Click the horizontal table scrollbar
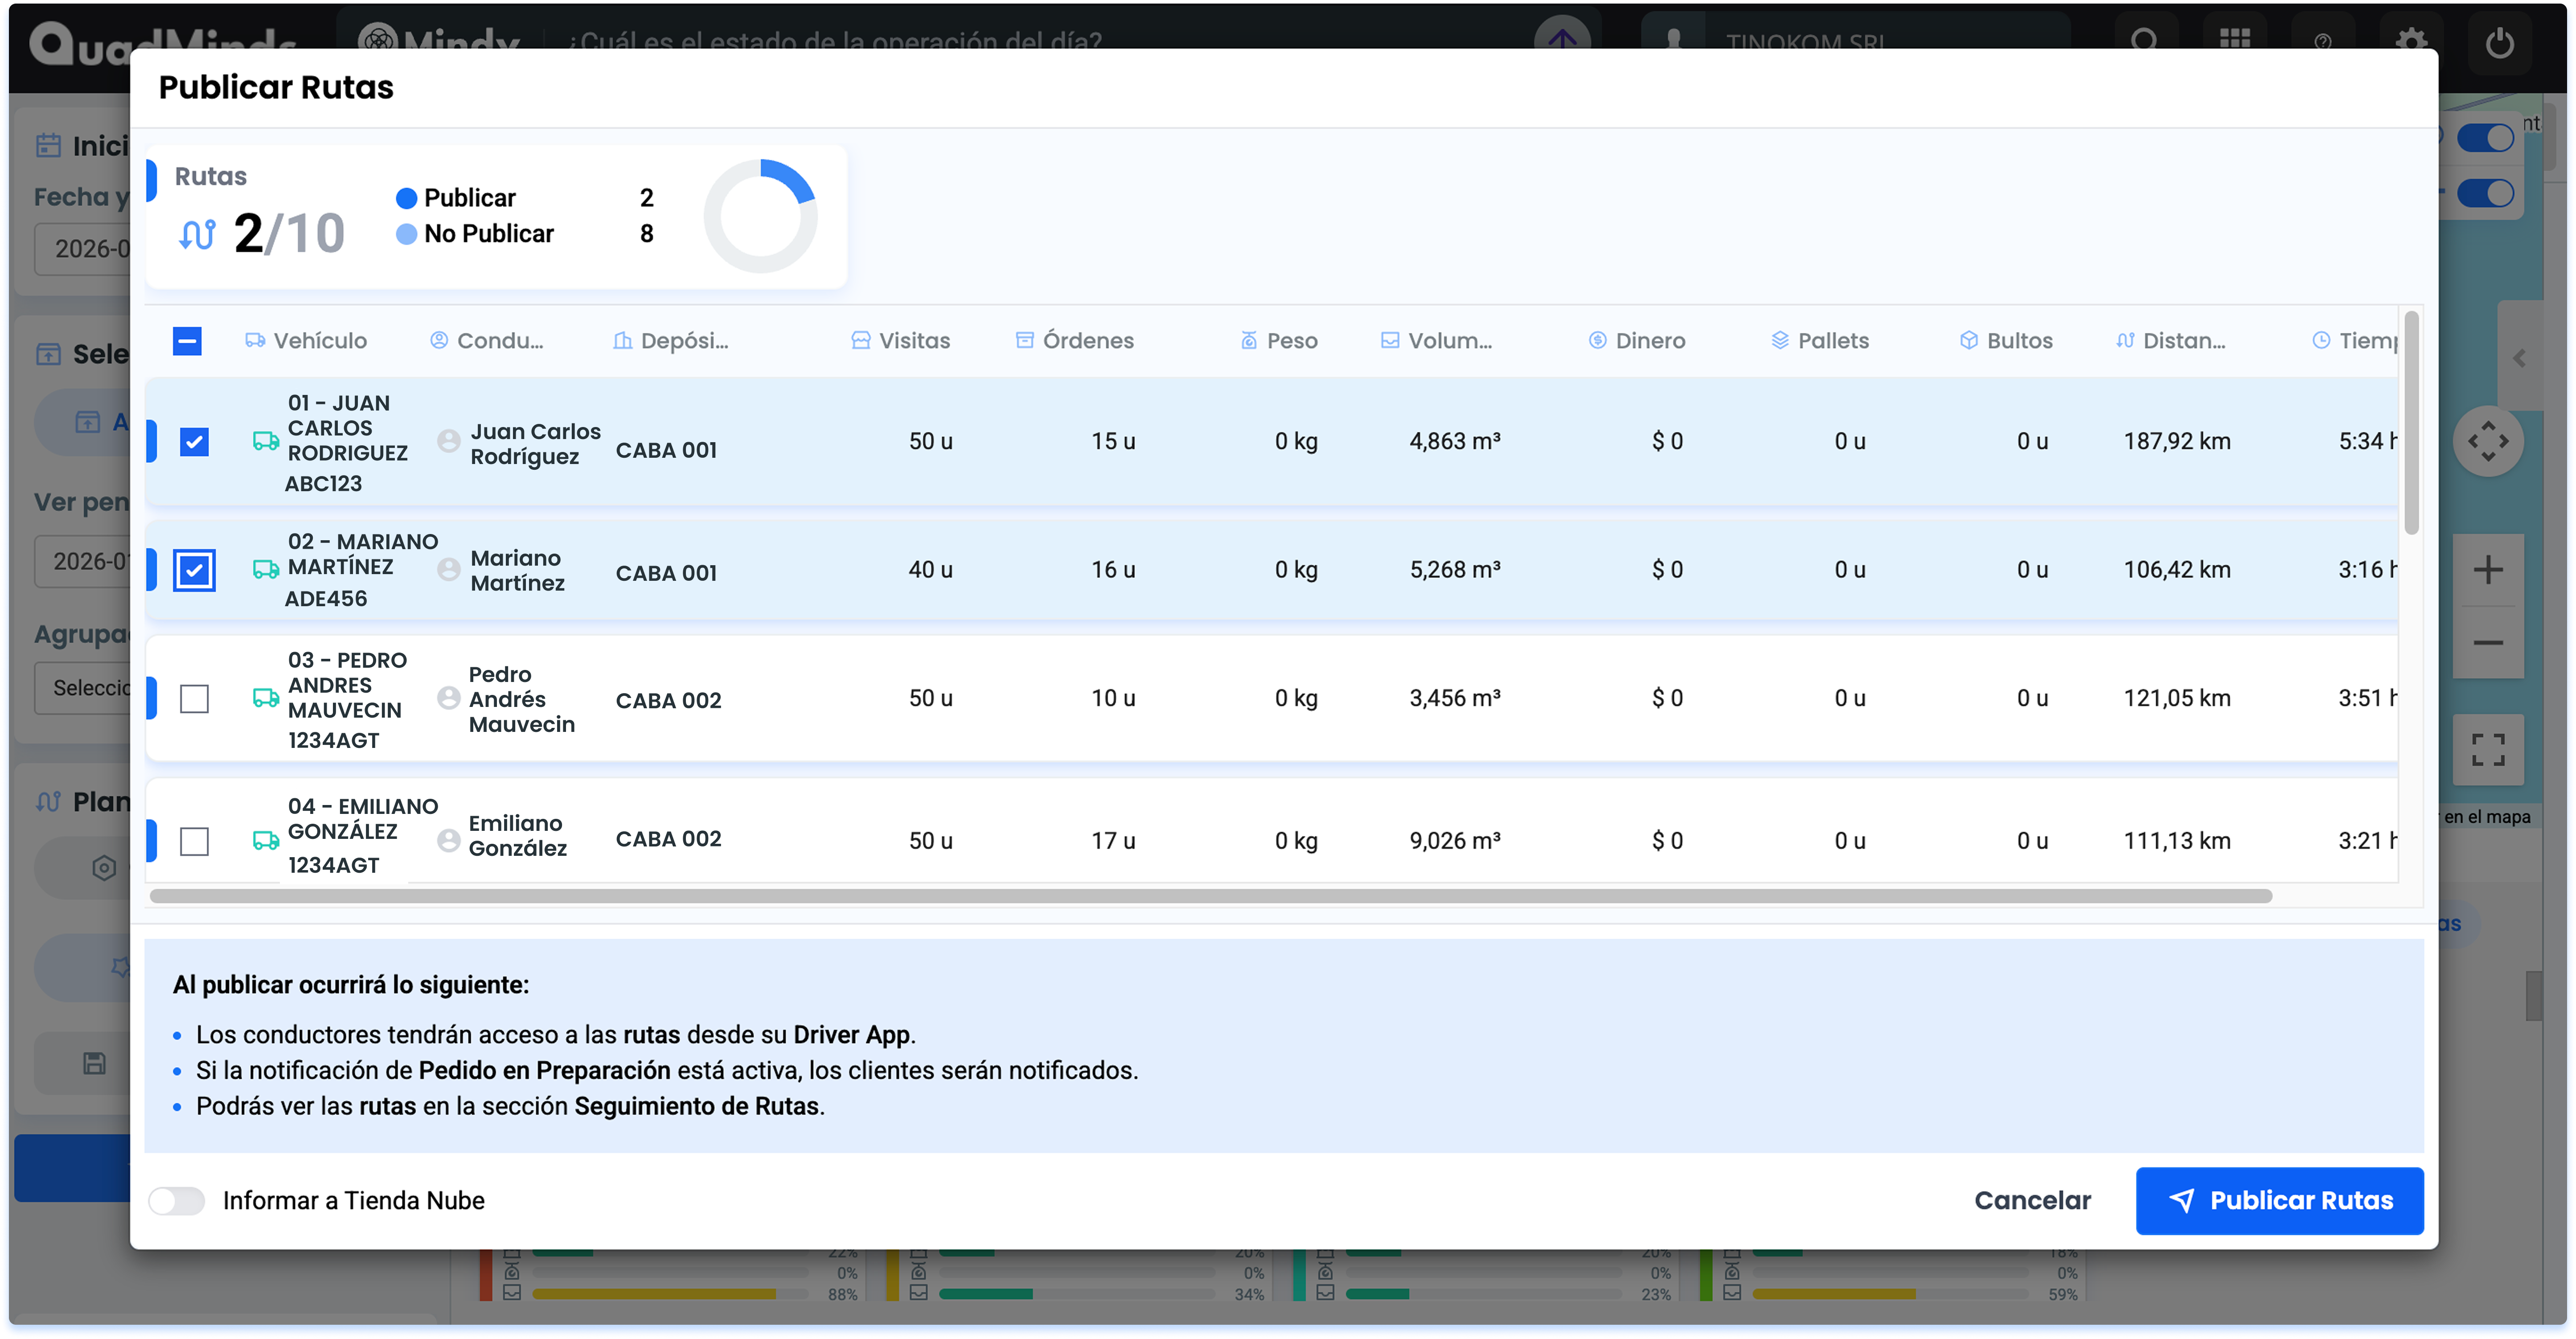This screenshot has width=2576, height=1339. 1210,896
